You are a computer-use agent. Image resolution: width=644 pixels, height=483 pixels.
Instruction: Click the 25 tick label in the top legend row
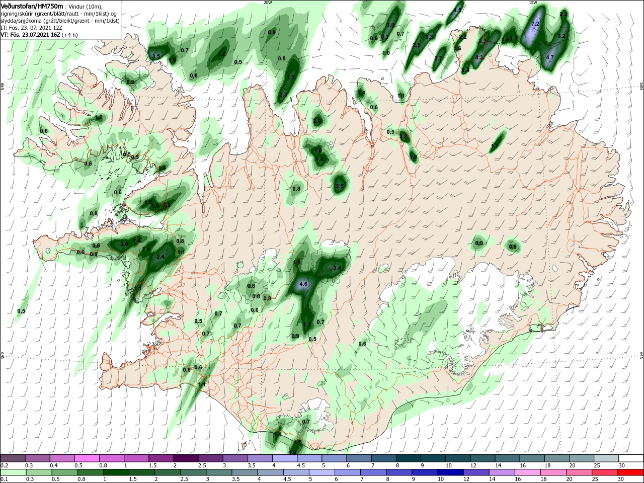tap(597, 465)
